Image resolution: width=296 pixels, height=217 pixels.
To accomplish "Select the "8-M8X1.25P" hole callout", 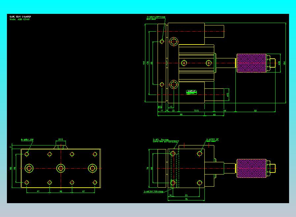I will [27, 140].
